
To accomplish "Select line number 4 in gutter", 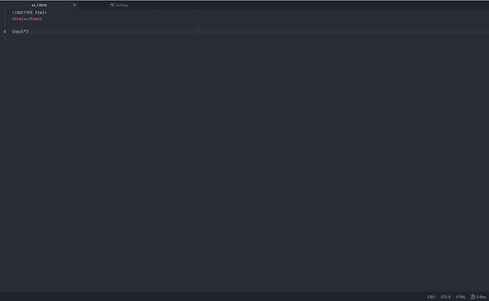I will point(4,31).
